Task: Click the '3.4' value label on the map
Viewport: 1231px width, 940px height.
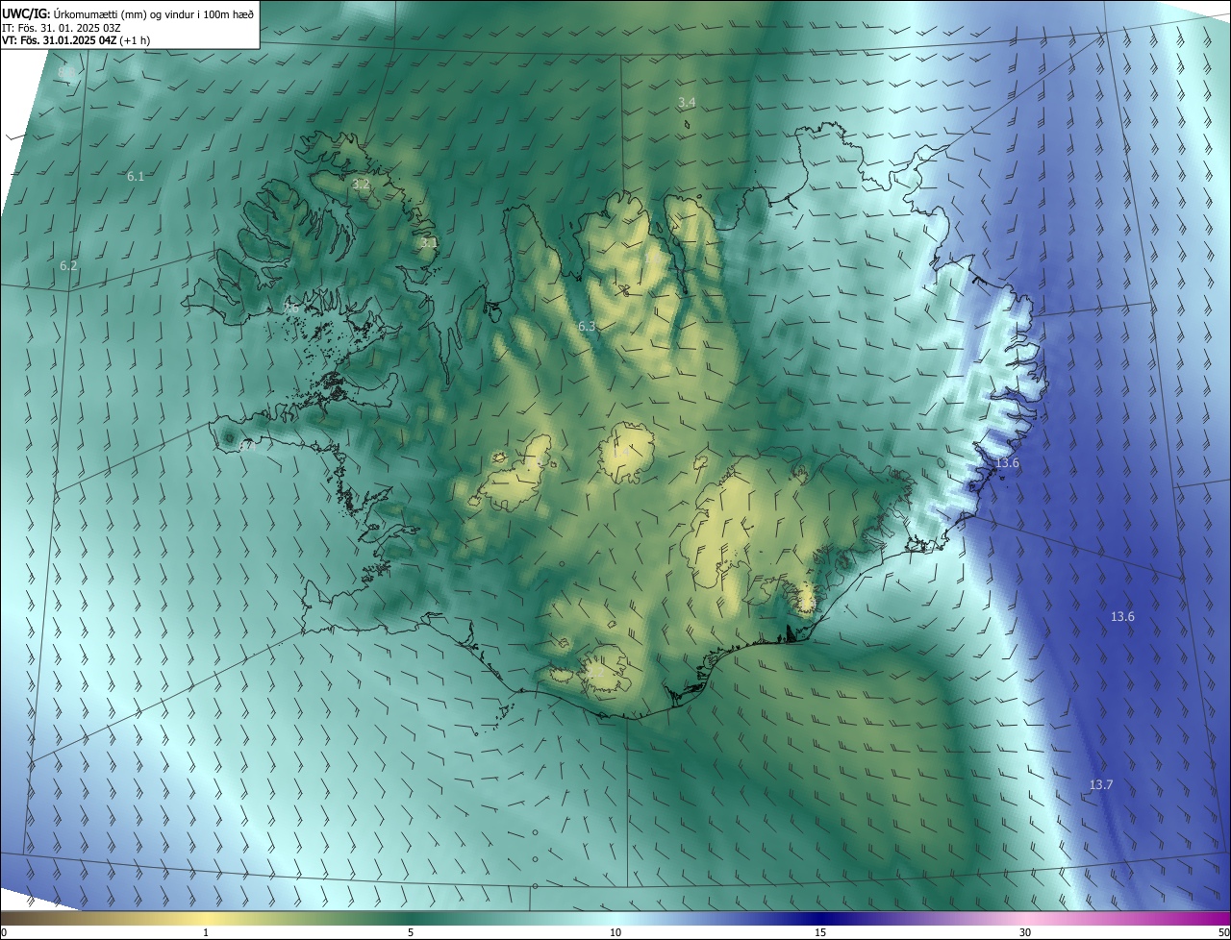Action: pyautogui.click(x=687, y=102)
